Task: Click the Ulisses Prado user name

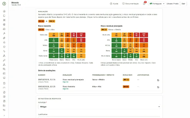Action: (x=172, y=4)
